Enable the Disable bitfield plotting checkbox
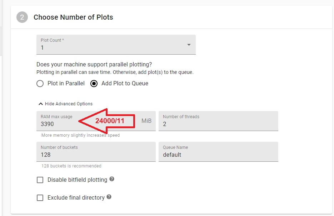The width and height of the screenshot is (334, 216). point(40,180)
